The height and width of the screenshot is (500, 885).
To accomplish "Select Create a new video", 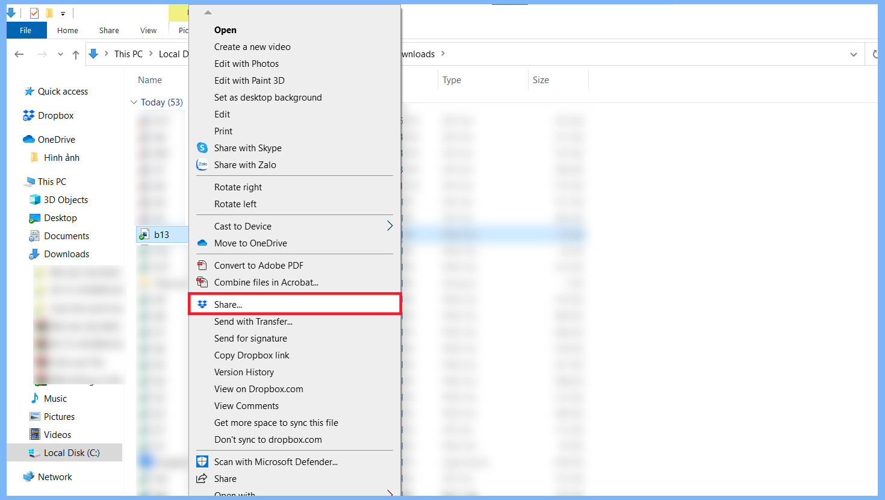I will (x=252, y=46).
